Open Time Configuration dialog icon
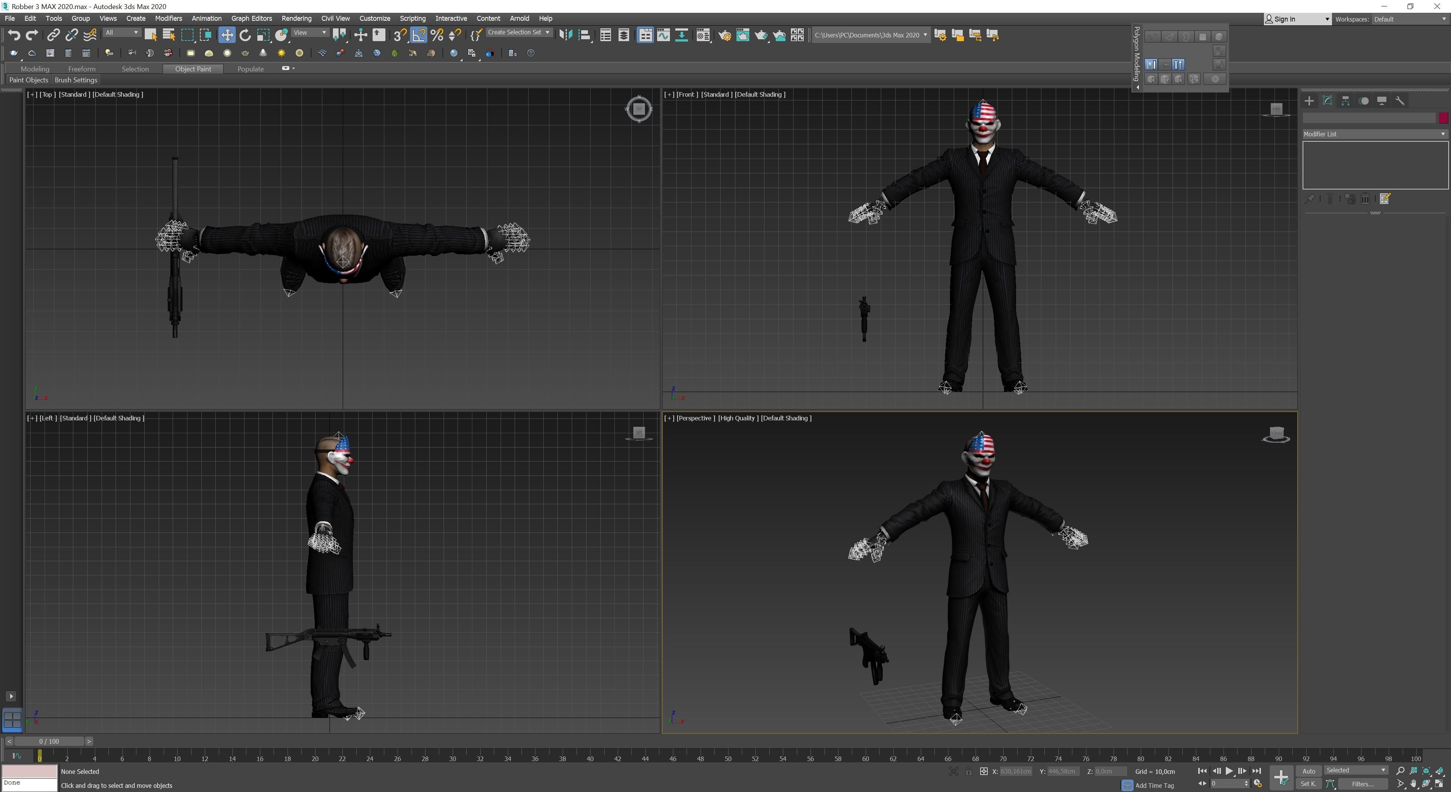Viewport: 1451px width, 792px height. [1258, 784]
